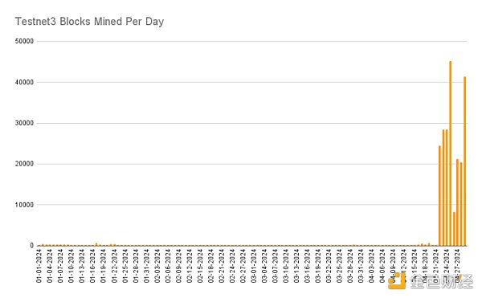The width and height of the screenshot is (482, 298).
Task: Click the 30000 y-axis label
Action: [x=24, y=123]
